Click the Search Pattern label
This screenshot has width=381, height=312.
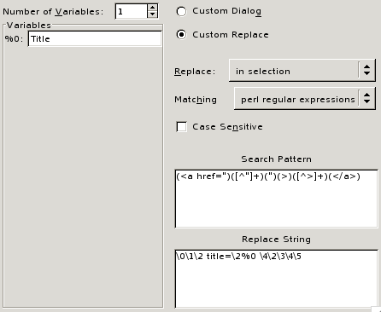(276, 159)
